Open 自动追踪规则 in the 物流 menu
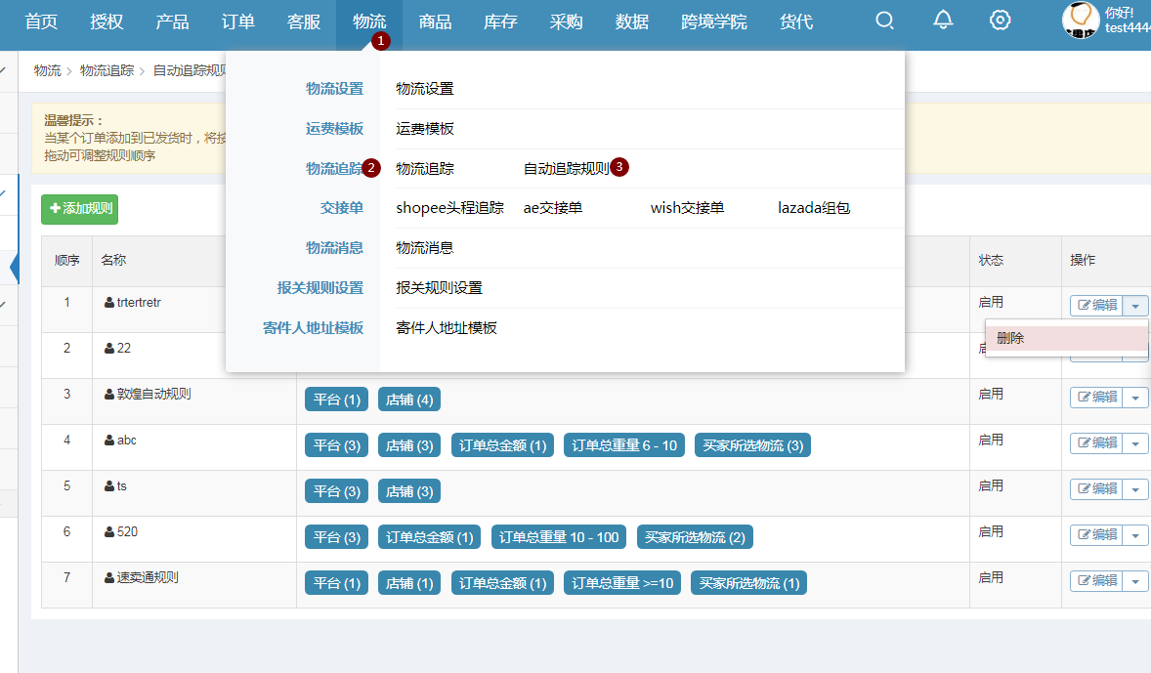Viewport: 1151px width, 673px height. [x=566, y=169]
